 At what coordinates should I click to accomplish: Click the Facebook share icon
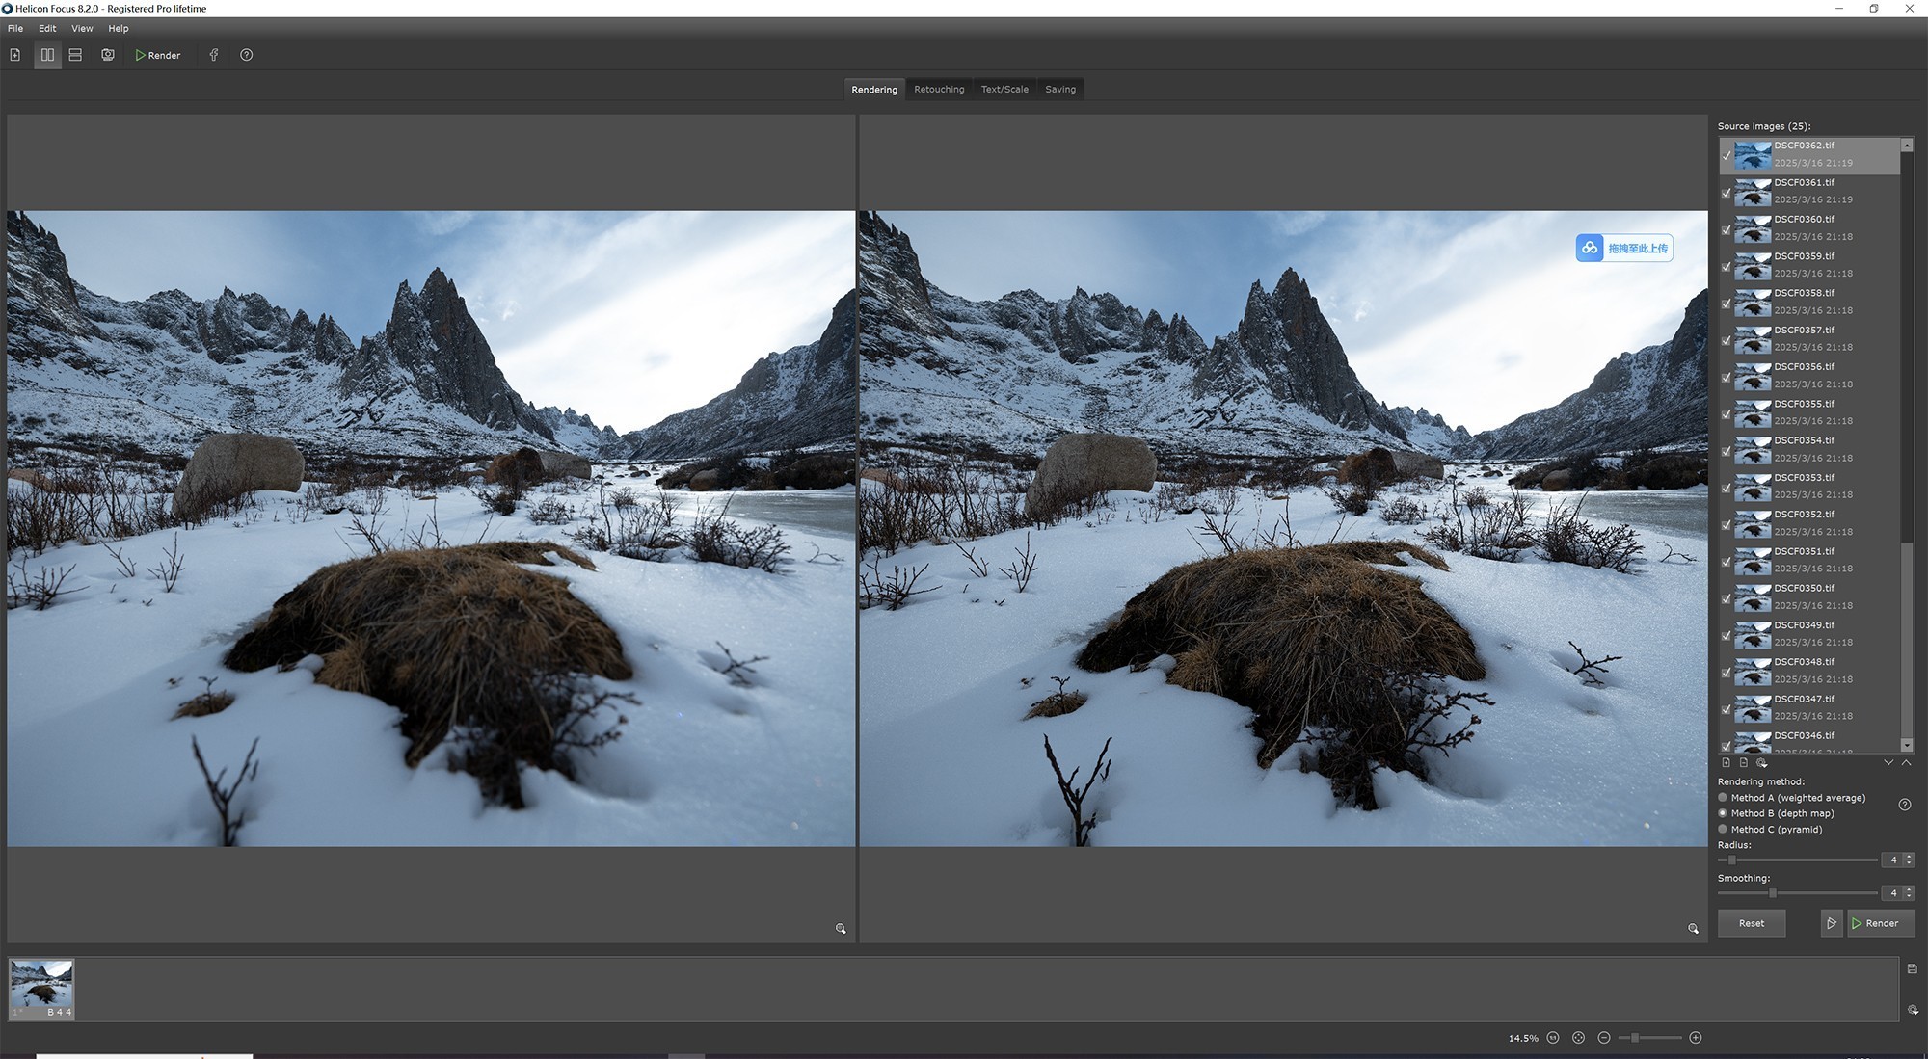pos(214,55)
